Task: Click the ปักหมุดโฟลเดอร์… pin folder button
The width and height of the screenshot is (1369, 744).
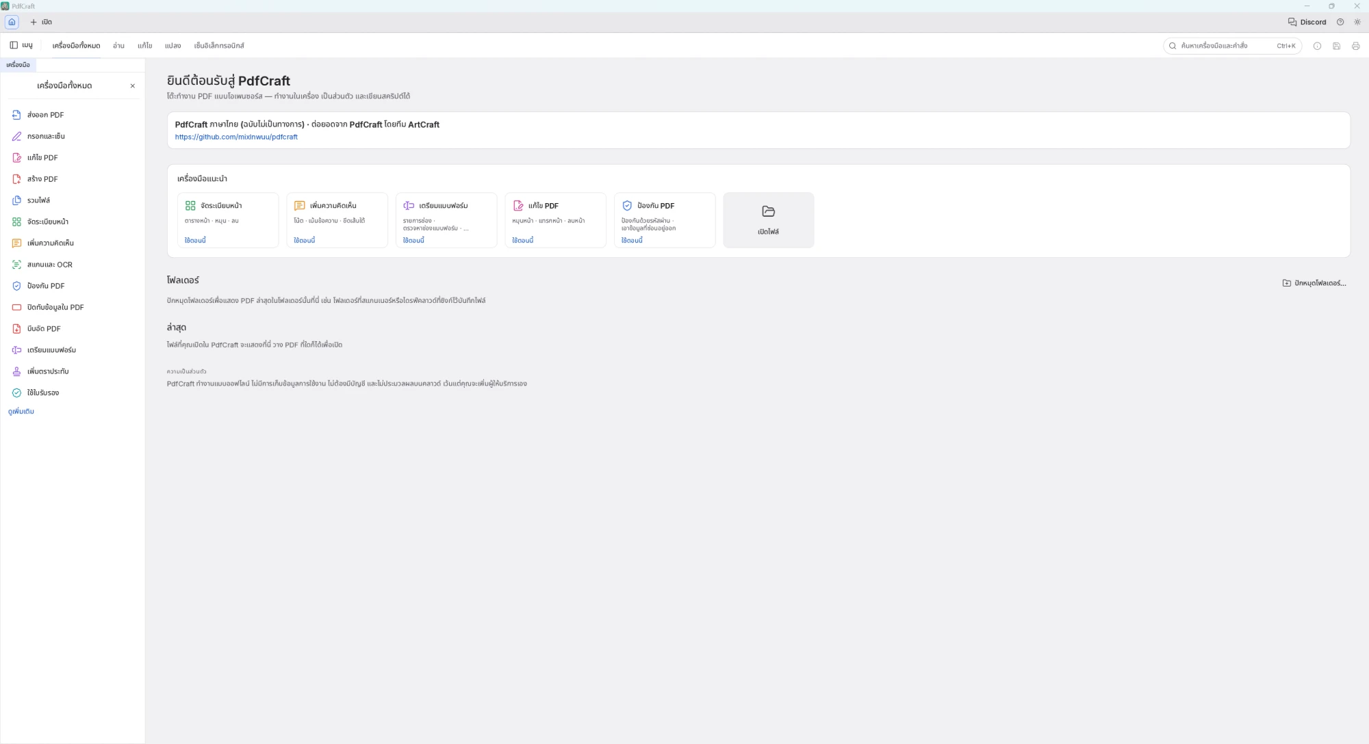Action: point(1314,283)
